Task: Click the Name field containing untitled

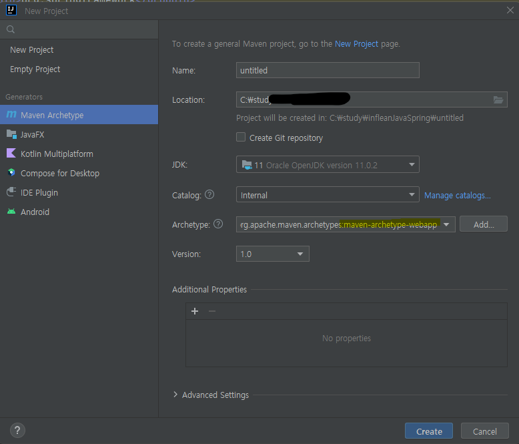Action: coord(328,70)
